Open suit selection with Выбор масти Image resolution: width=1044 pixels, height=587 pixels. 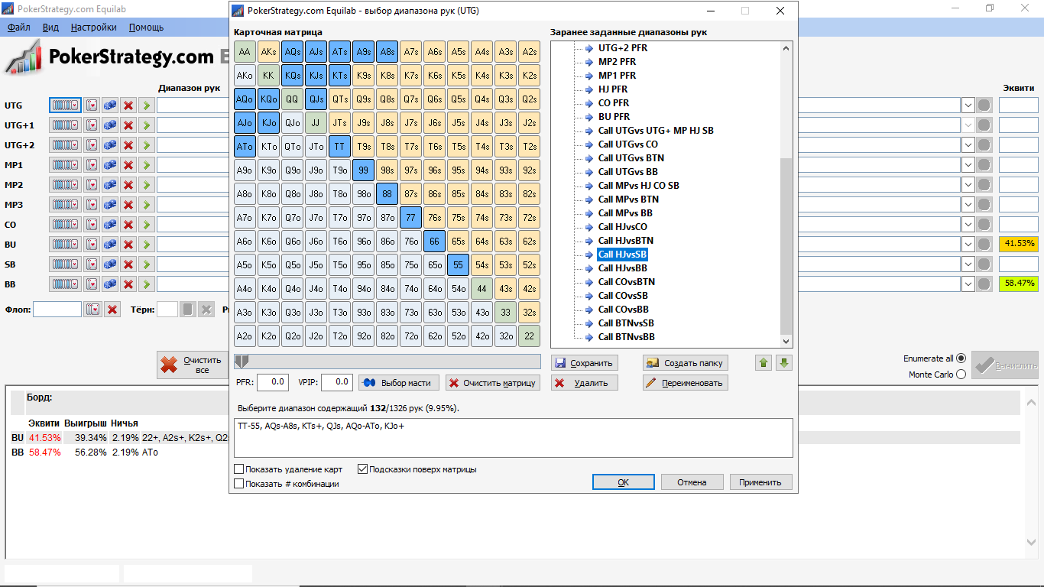pyautogui.click(x=399, y=383)
